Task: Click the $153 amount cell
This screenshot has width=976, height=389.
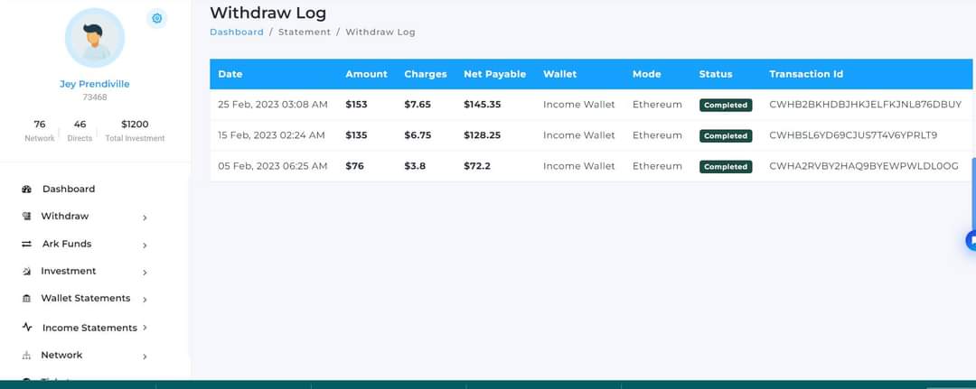Action: pyautogui.click(x=357, y=105)
